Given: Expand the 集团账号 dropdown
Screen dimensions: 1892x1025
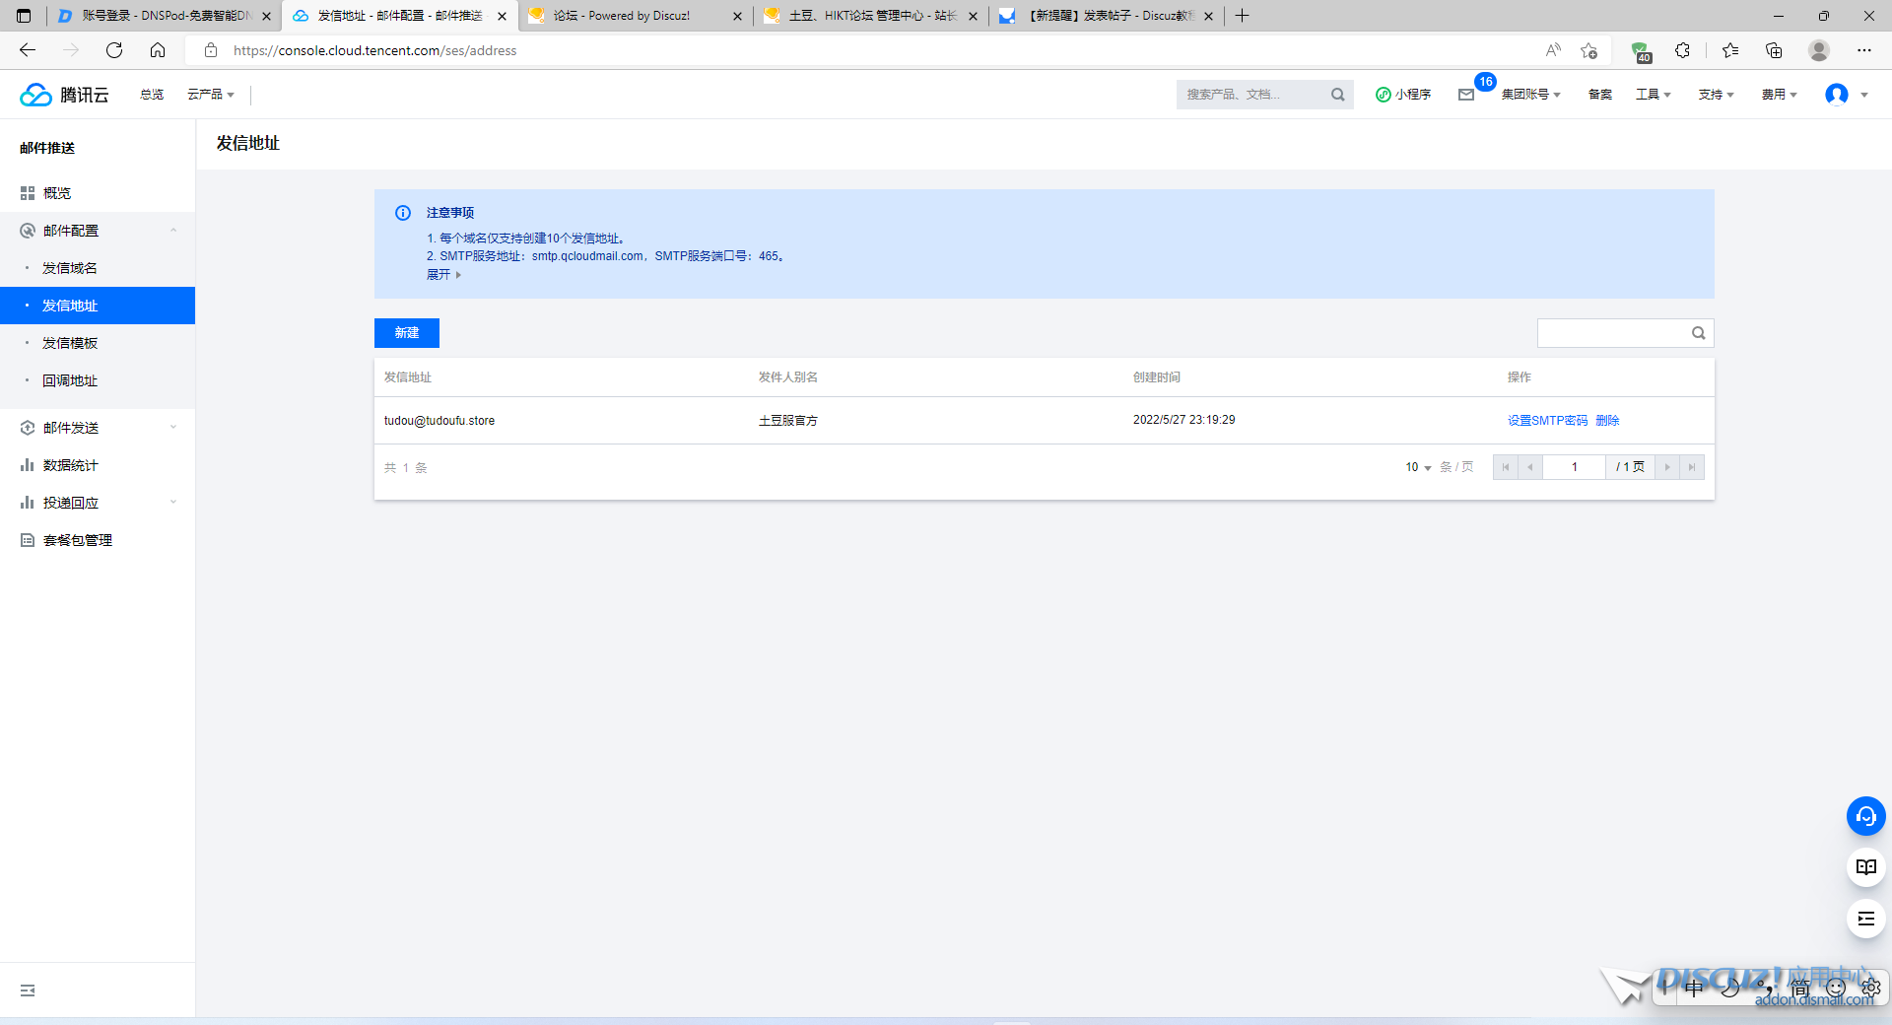Looking at the screenshot, I should pyautogui.click(x=1530, y=95).
